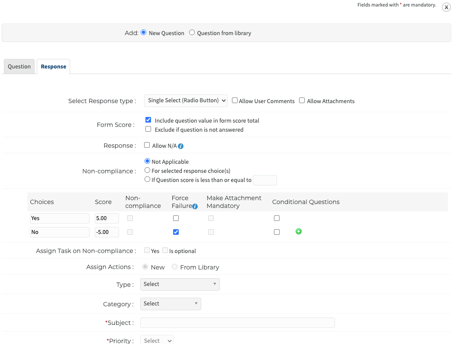This screenshot has height=344, width=454.
Task: Open the Type Select dropdown
Action: point(180,284)
